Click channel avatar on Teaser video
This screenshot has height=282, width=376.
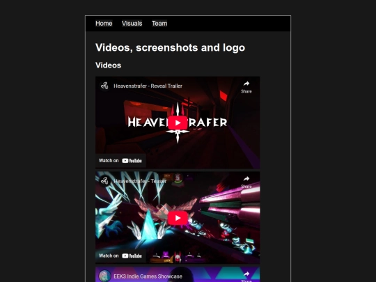coord(104,181)
